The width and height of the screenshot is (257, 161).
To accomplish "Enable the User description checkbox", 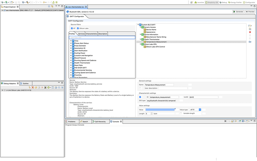I will (140, 88).
